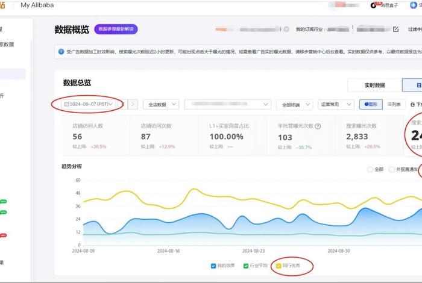Click the +30.5% change value

[98, 146]
